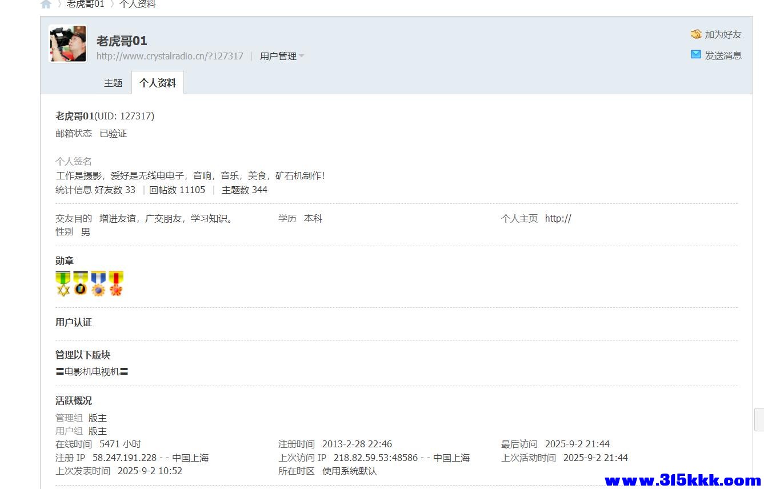The width and height of the screenshot is (764, 489).
Task: View the 主题数 344 threads link
Action: point(244,190)
